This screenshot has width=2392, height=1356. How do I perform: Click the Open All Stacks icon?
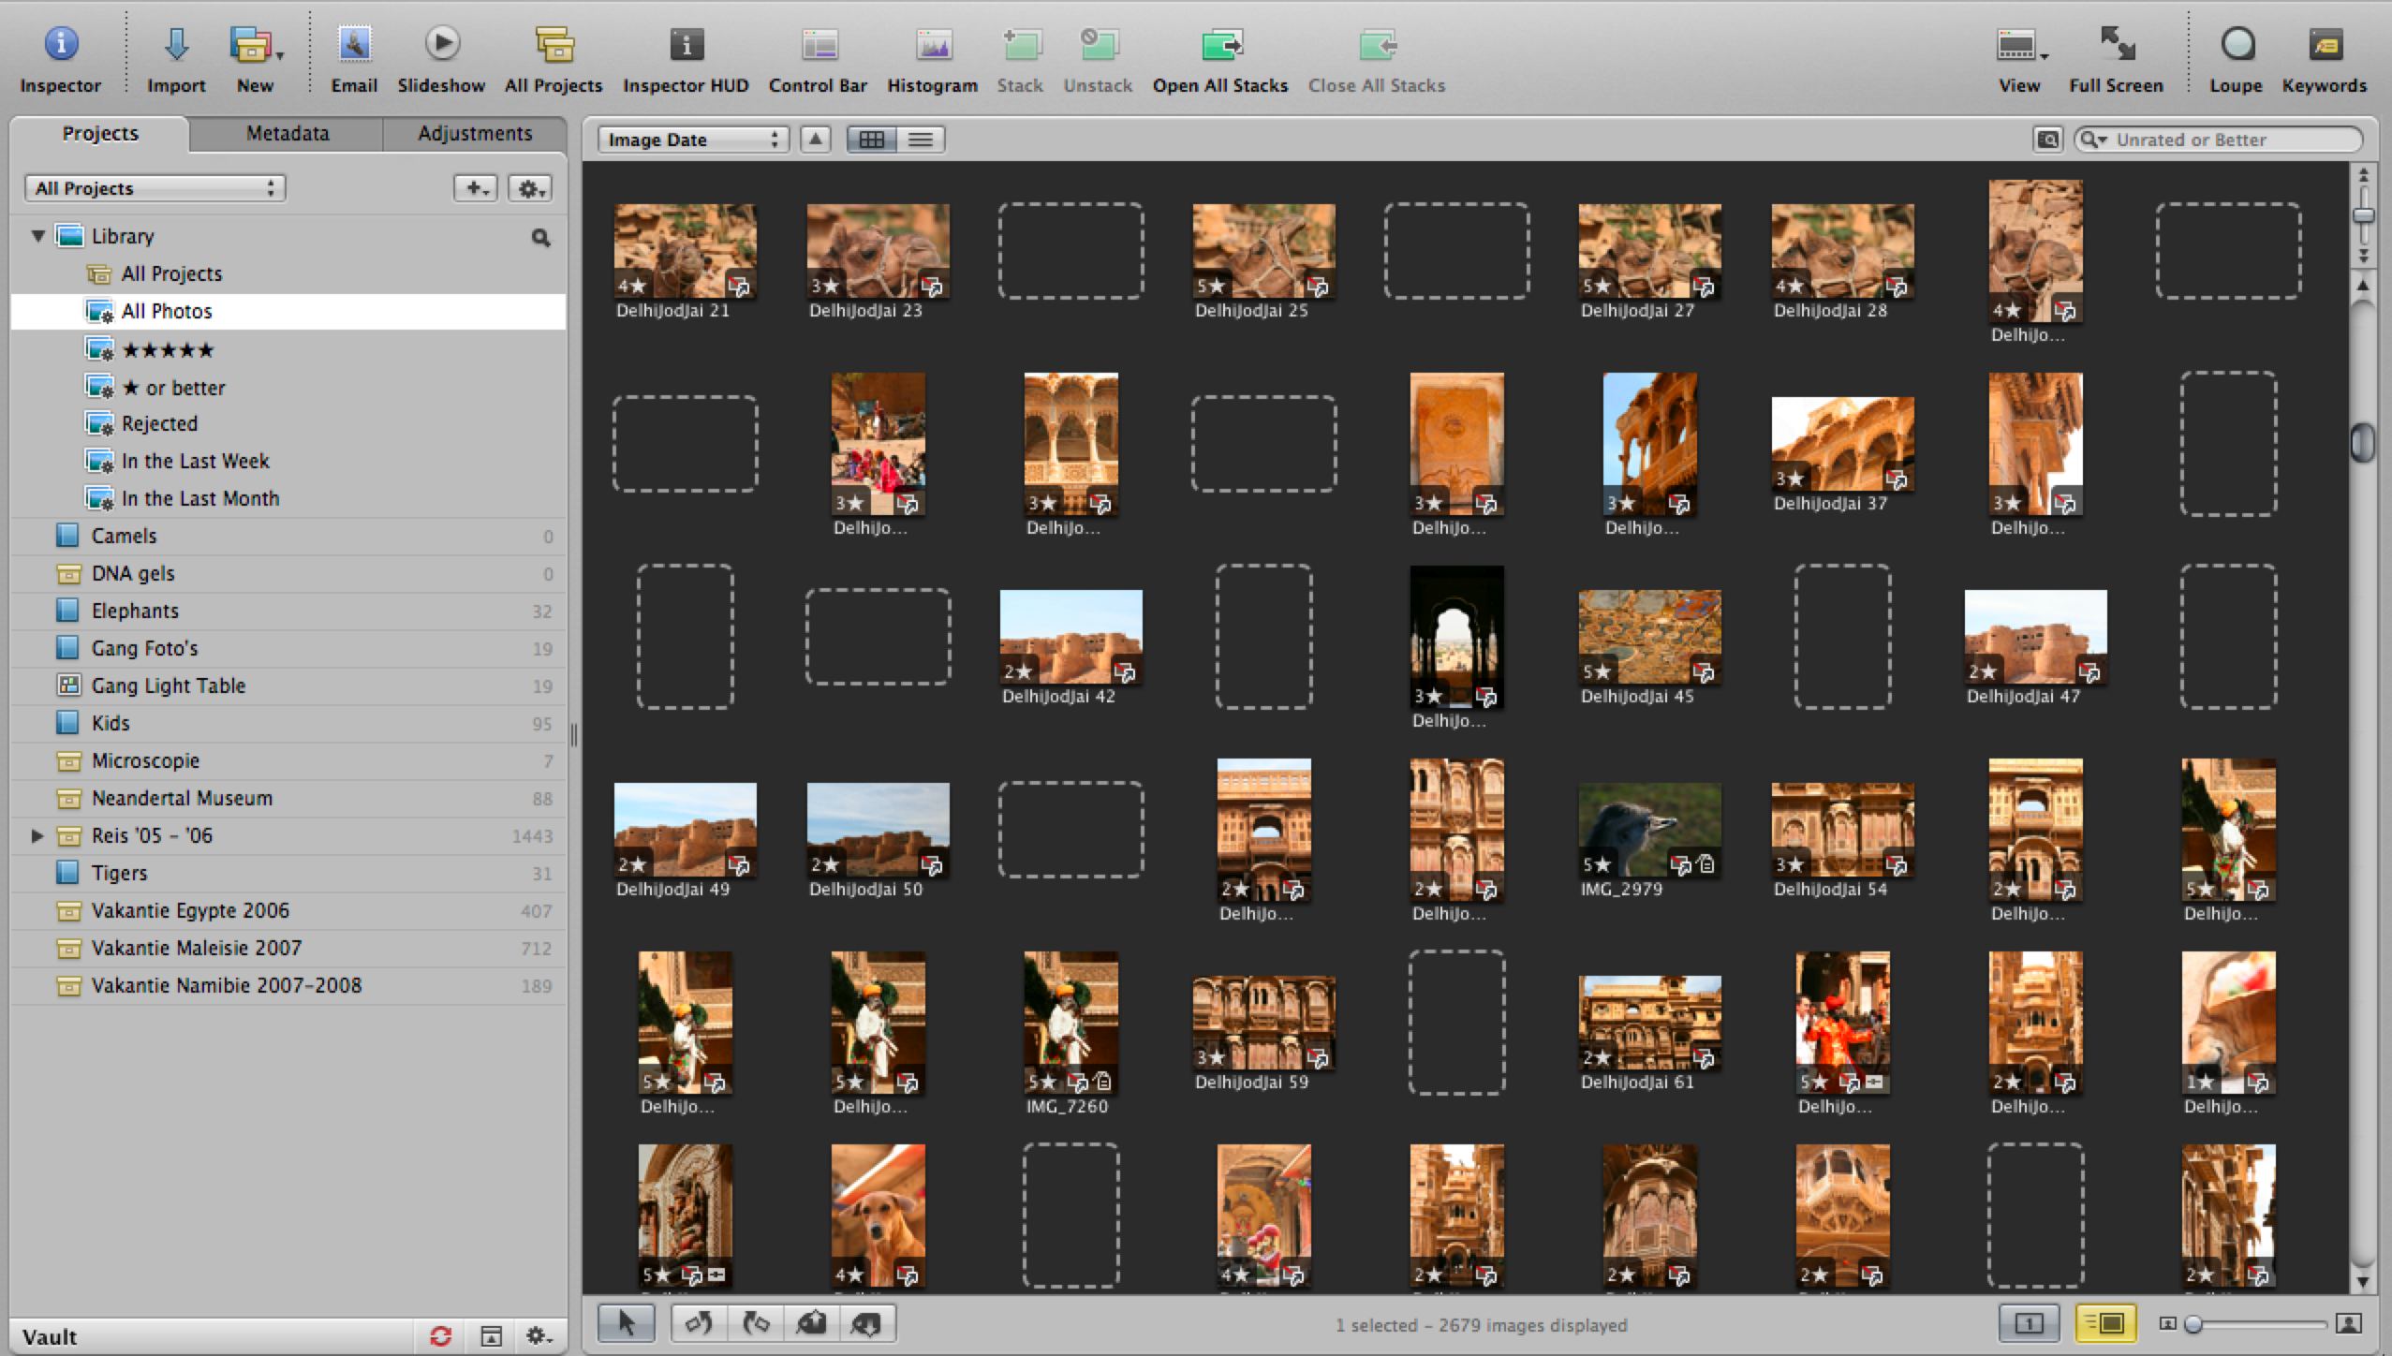coord(1219,44)
